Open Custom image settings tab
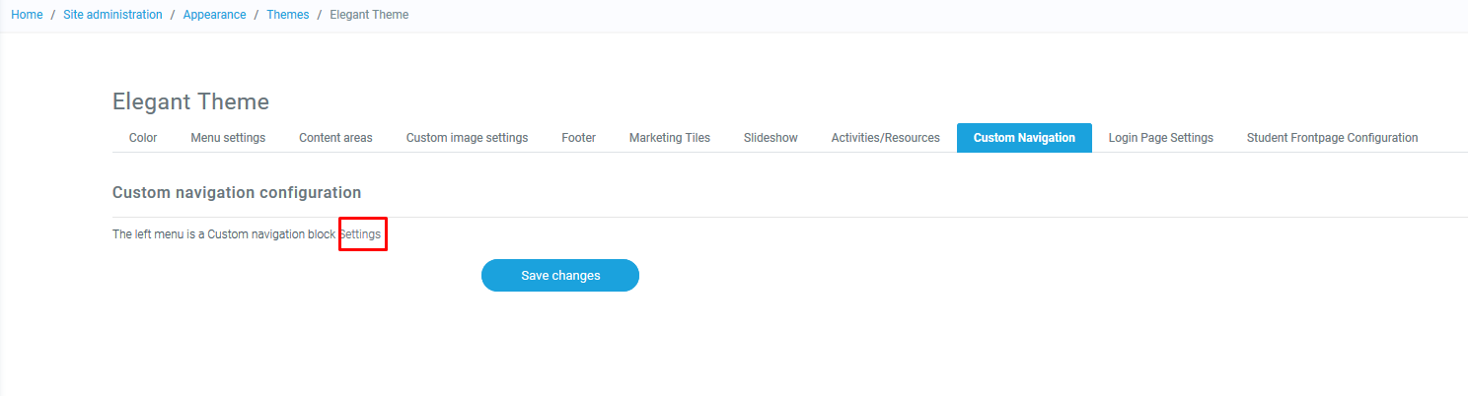The image size is (1468, 396). point(467,138)
